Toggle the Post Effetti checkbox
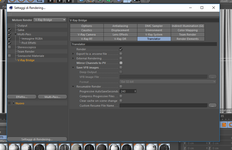This screenshot has height=150, width=232. tap(10, 43)
